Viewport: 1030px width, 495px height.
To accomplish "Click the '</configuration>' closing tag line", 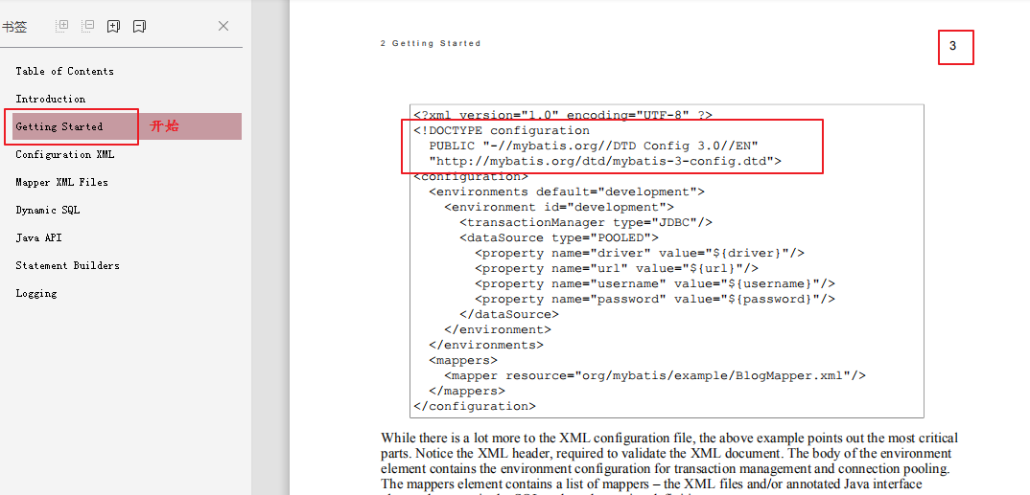I will (x=475, y=407).
